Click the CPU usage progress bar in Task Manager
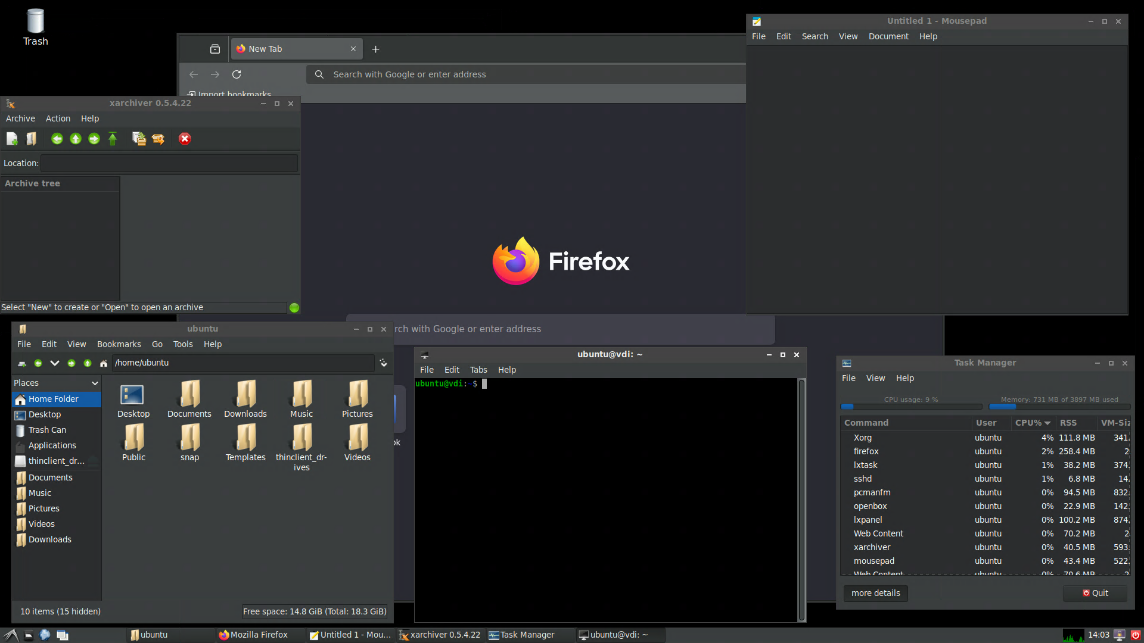The width and height of the screenshot is (1144, 643). [911, 407]
